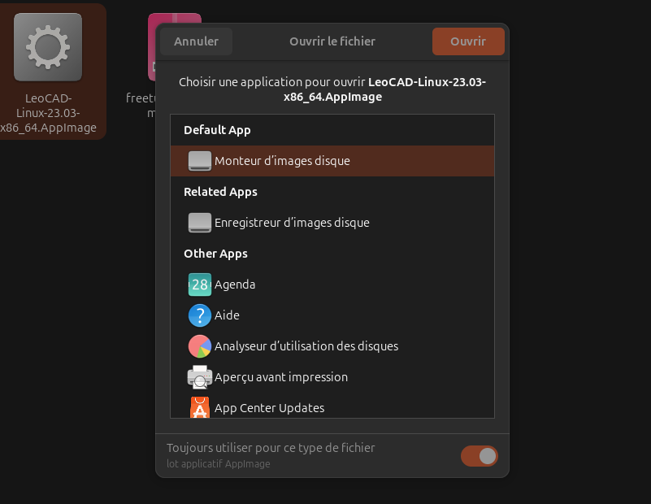Click the Enregistreur d'images disque drive icon
The height and width of the screenshot is (504, 651).
click(200, 223)
